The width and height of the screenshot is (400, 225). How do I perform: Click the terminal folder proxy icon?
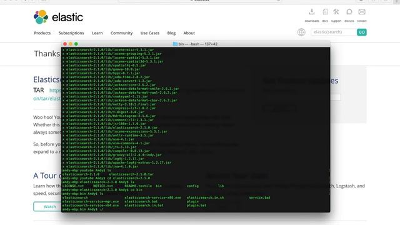175,44
